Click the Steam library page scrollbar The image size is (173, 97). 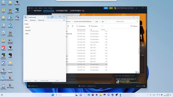point(147,22)
